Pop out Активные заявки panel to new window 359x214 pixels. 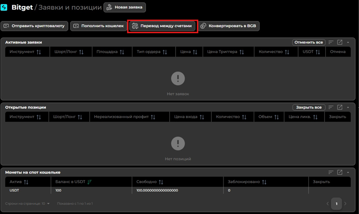340,43
